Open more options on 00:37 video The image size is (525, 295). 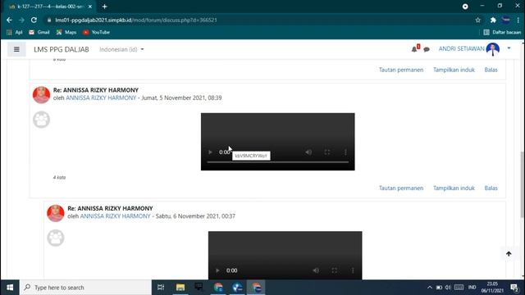(x=353, y=270)
